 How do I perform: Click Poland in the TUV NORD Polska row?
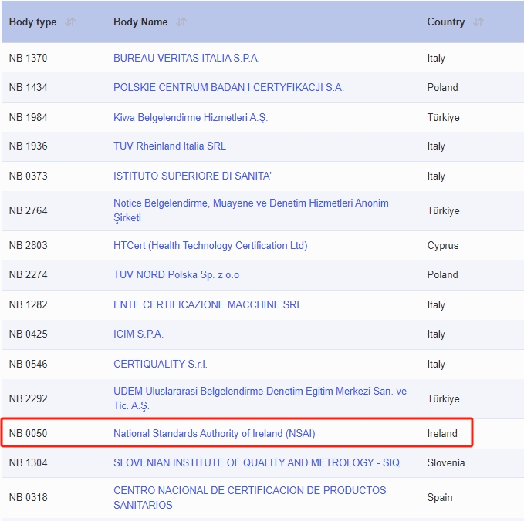(x=442, y=274)
